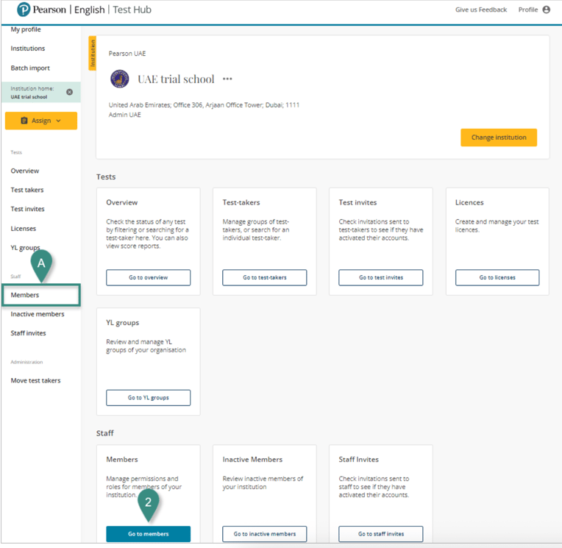
Task: Remove institution home with the X icon
Action: tap(70, 92)
